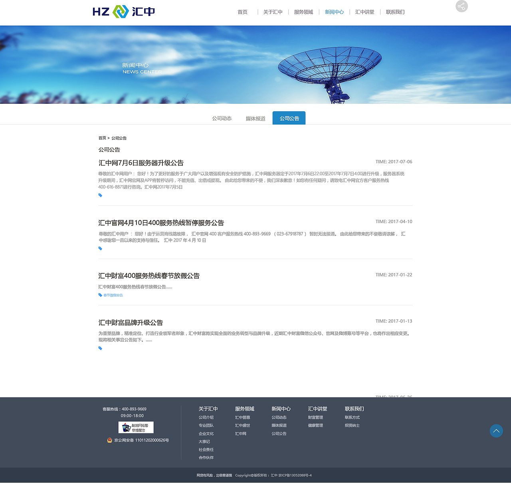Screen dimensions: 511x483
Task: Open the 汇中网7月6日服务器升级公告 article
Action: (141, 162)
